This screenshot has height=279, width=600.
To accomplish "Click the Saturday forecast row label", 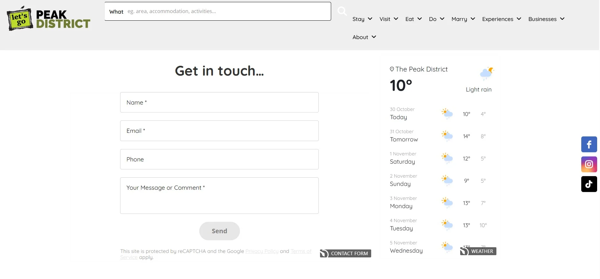I will [x=402, y=162].
